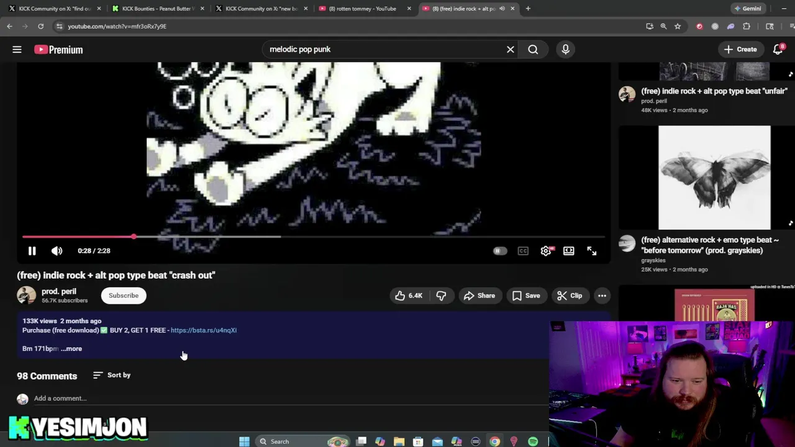Open Windows Start menu
The image size is (795, 447).
[x=244, y=441]
